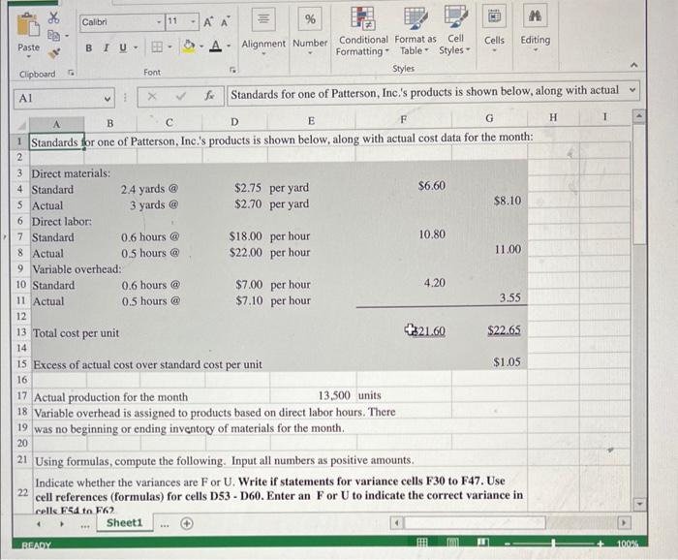Click cell with total $22.65

point(490,330)
